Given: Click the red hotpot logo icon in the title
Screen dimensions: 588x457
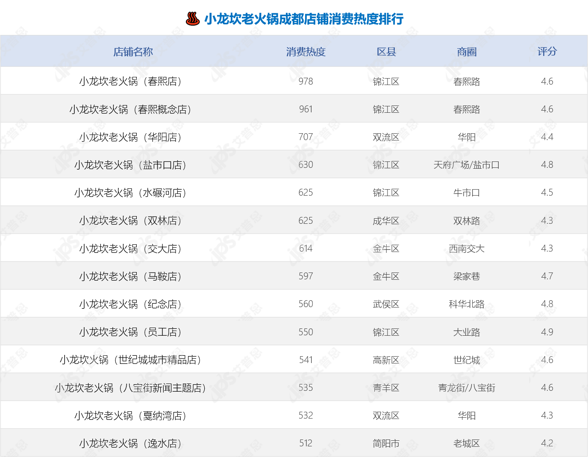Looking at the screenshot, I should [193, 19].
